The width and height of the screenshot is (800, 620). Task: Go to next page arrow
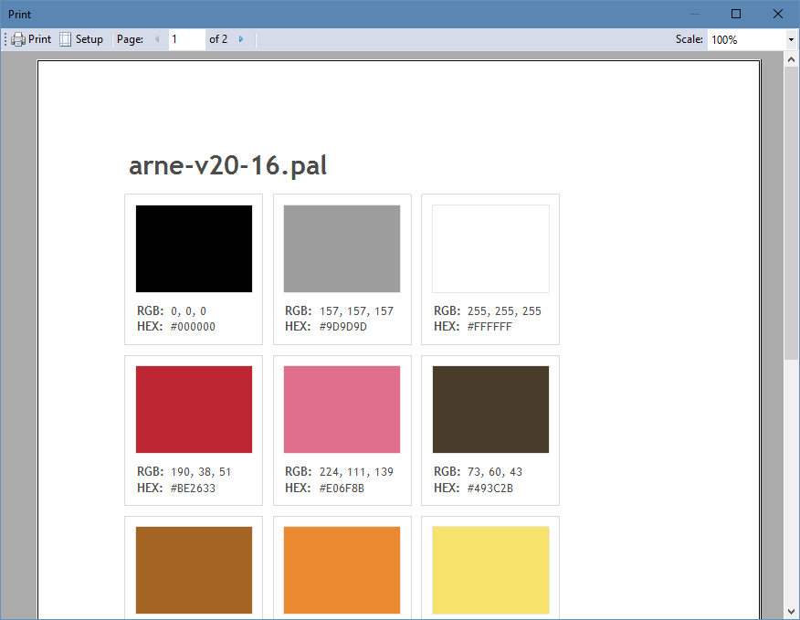pyautogui.click(x=241, y=39)
